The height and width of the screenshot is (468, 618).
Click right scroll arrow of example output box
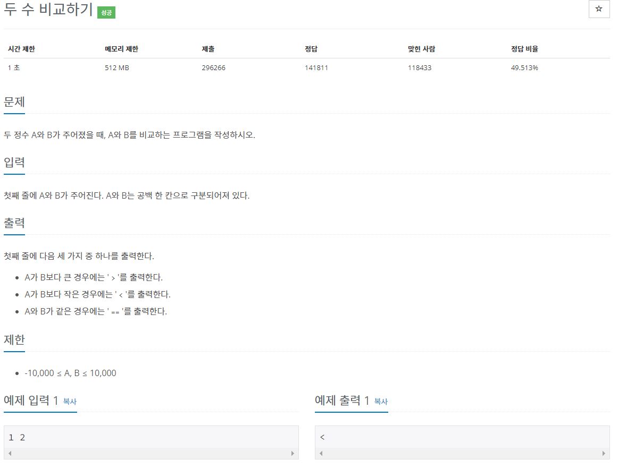click(604, 454)
